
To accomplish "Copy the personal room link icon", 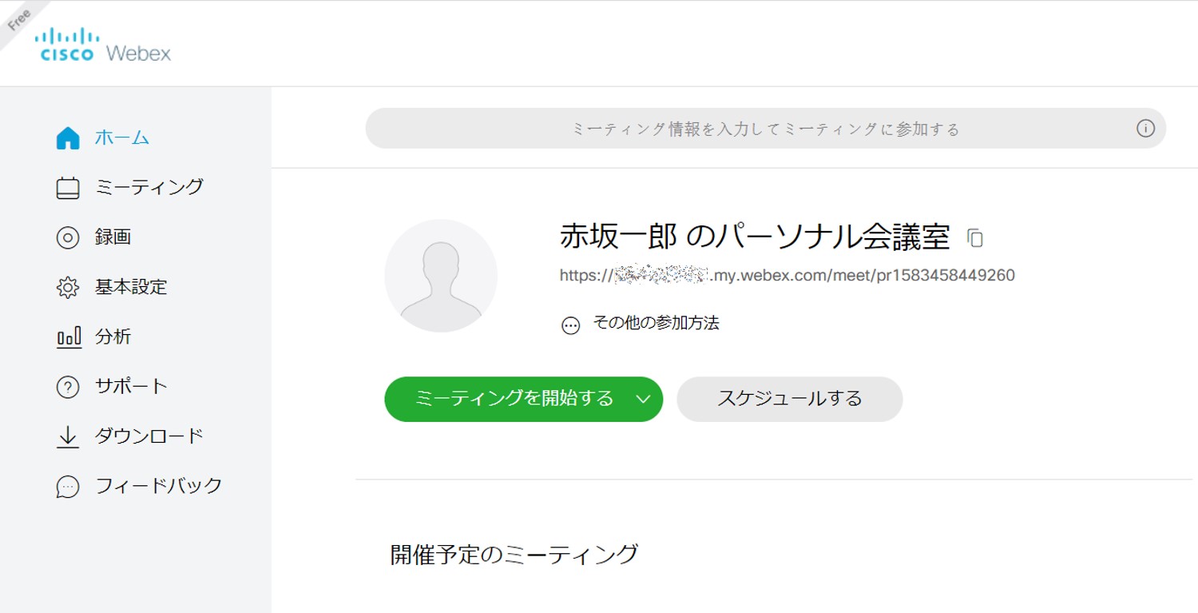I will coord(975,237).
